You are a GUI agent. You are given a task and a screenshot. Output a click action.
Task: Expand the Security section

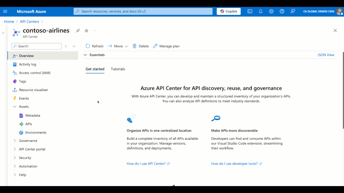click(x=15, y=158)
